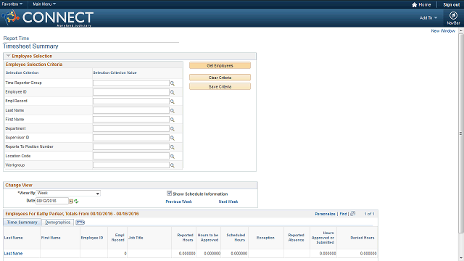The width and height of the screenshot is (464, 261).
Task: Click the Home house icon
Action: point(414,5)
